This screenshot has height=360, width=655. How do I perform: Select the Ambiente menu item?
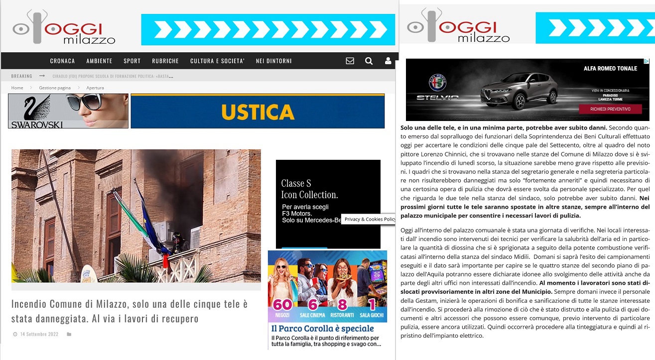(99, 61)
